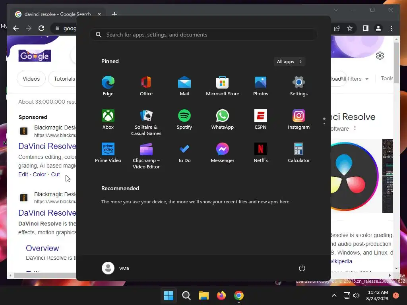Launch the Photos app
The width and height of the screenshot is (407, 305).
[261, 86]
